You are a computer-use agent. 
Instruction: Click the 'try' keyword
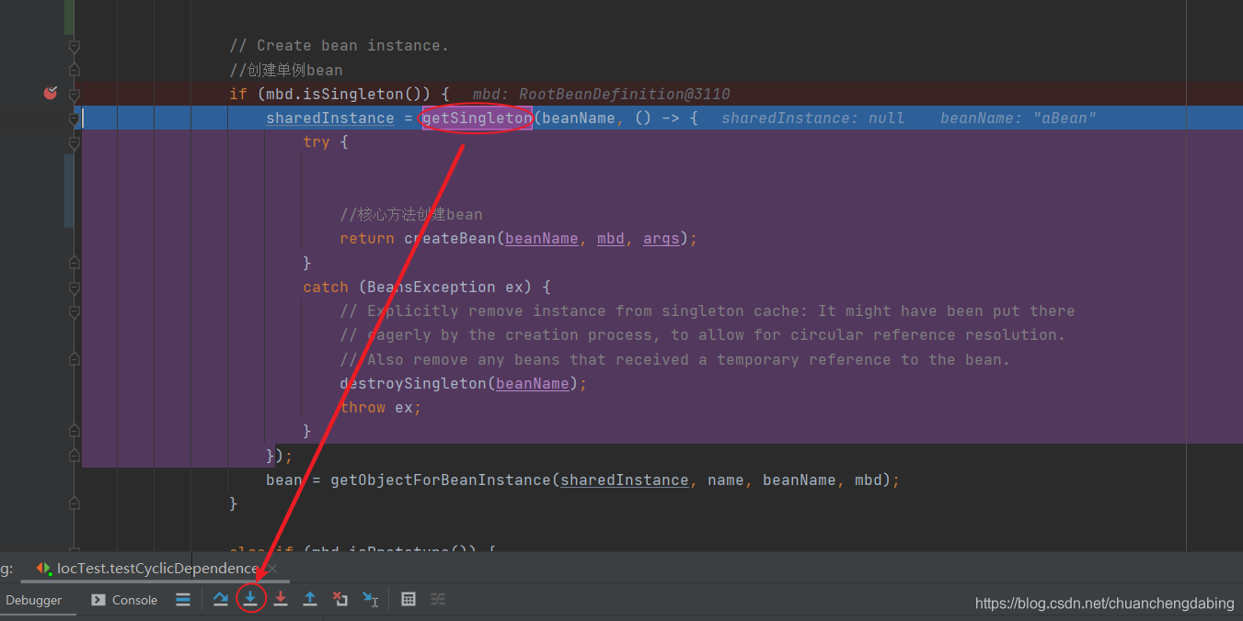[317, 141]
